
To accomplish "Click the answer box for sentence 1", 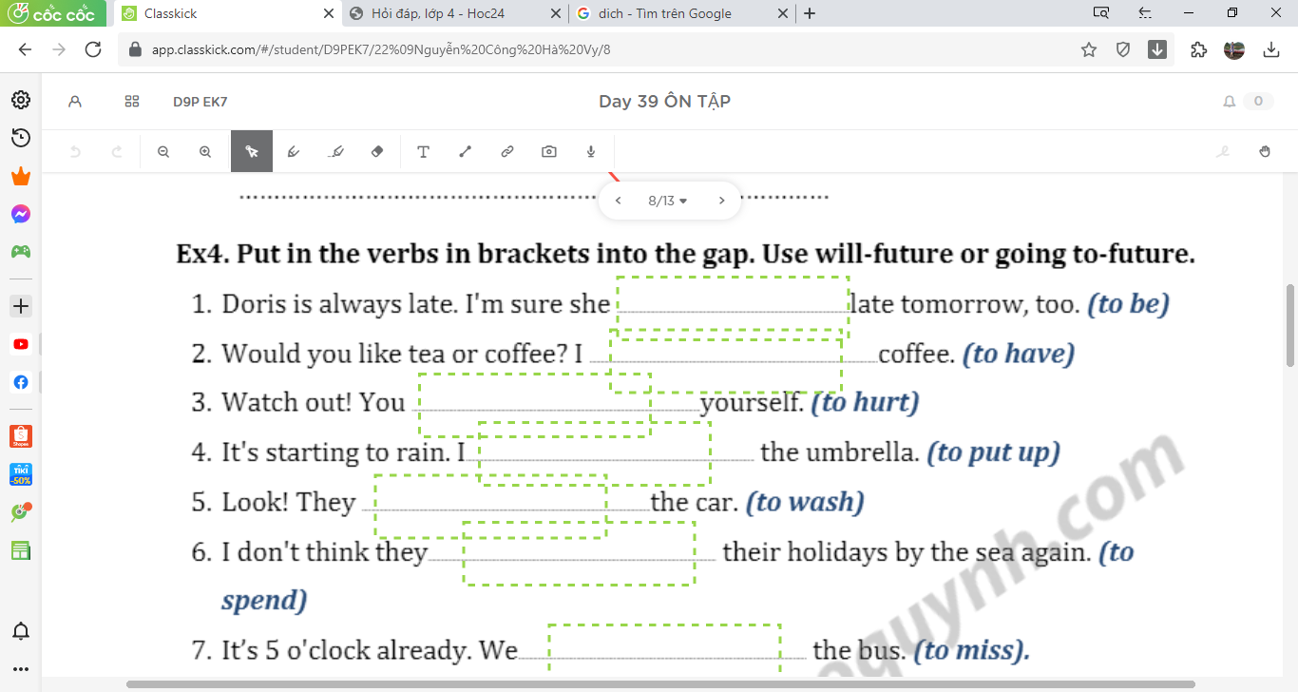I will coord(733,308).
